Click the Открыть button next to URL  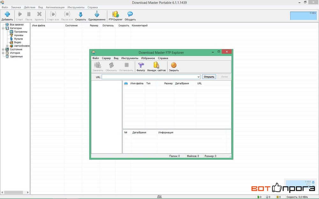coord(209,77)
